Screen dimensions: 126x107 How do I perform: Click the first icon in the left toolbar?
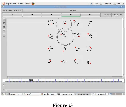(4, 20)
